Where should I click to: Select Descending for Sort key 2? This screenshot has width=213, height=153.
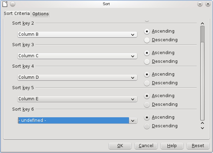click(x=147, y=40)
